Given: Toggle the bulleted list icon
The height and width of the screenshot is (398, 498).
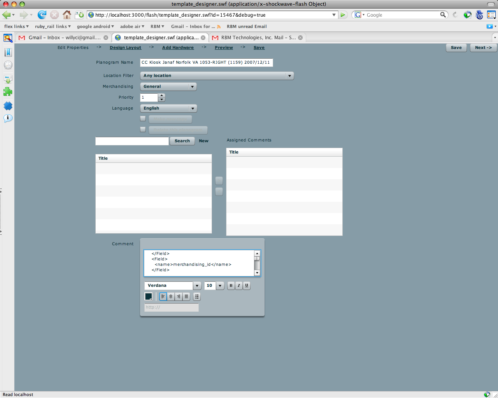Looking at the screenshot, I should pyautogui.click(x=196, y=296).
